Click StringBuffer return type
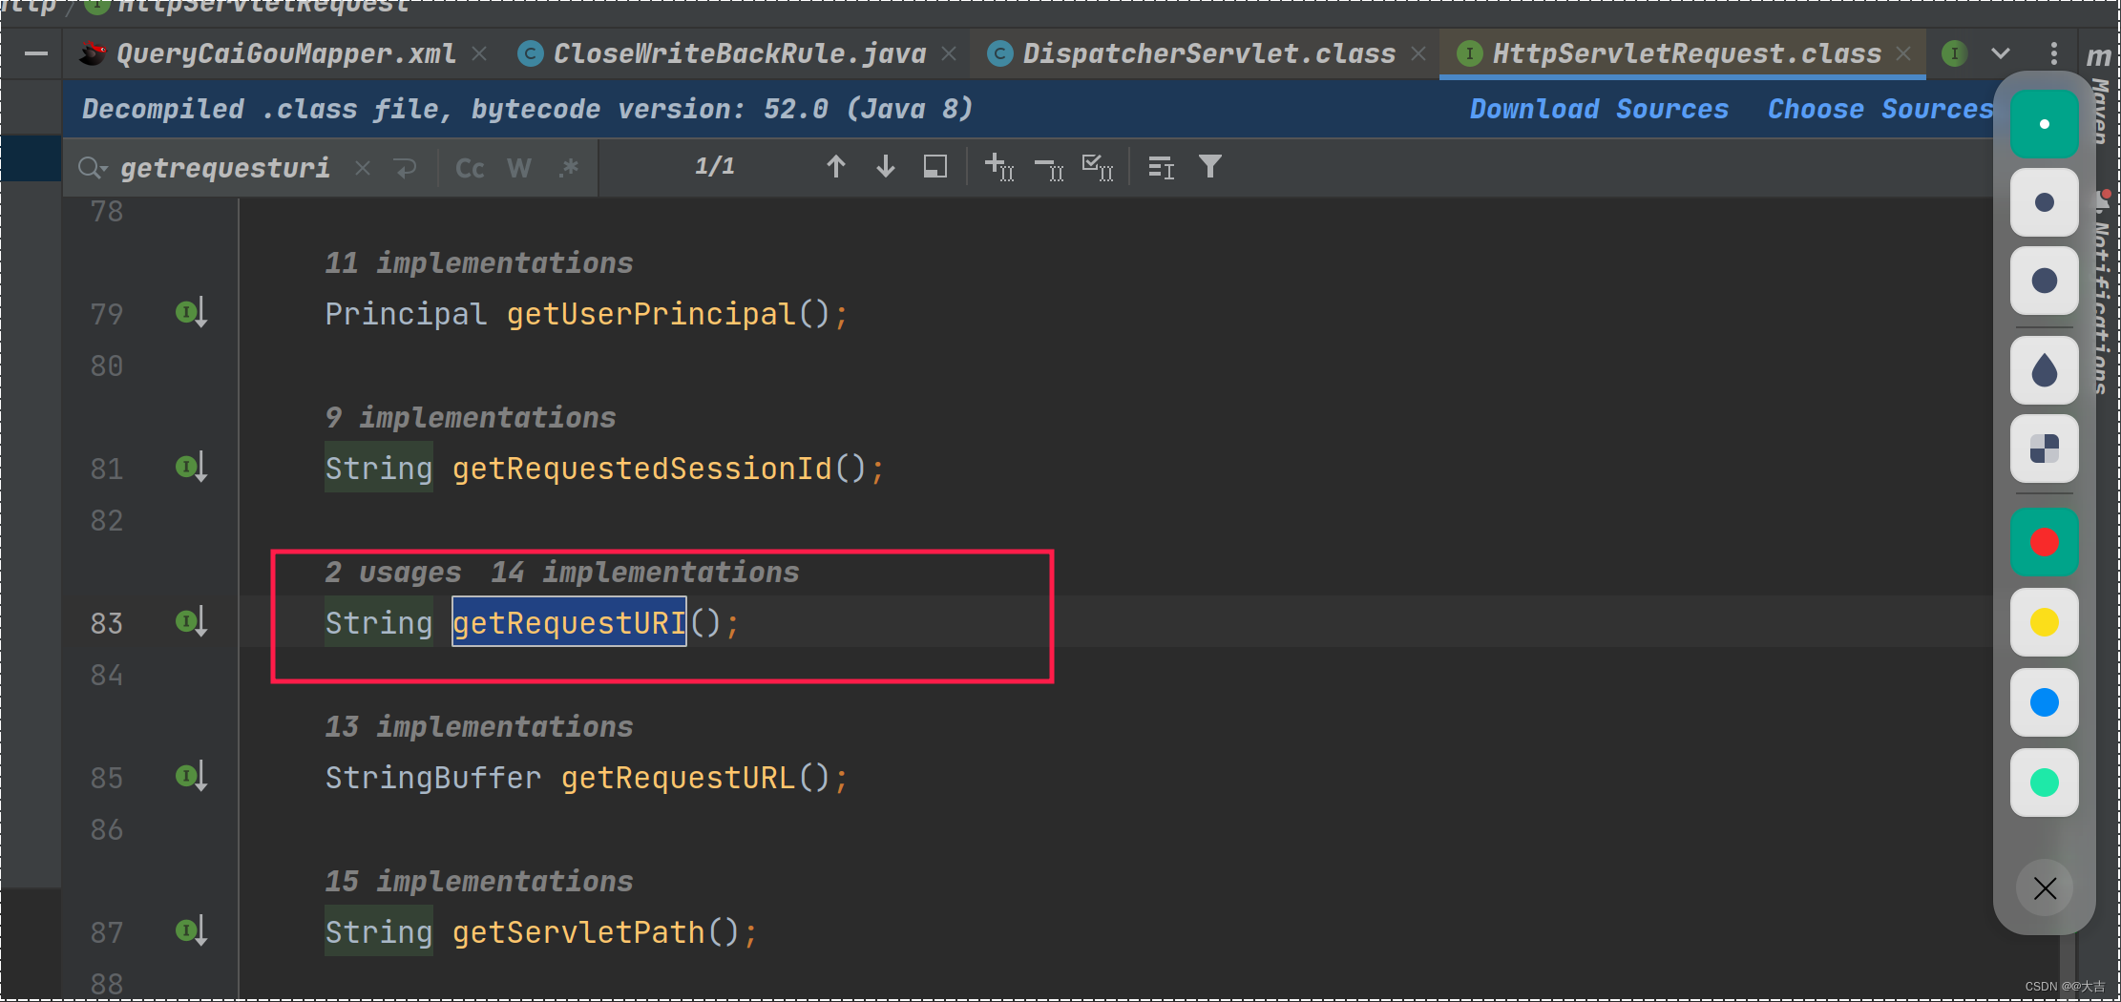 (433, 778)
